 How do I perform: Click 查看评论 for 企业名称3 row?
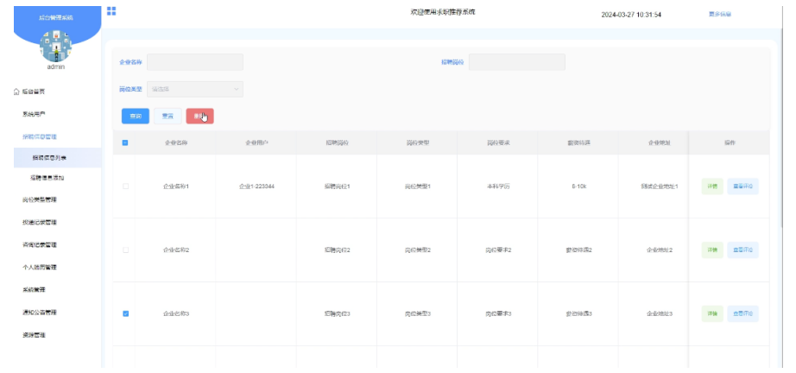tap(742, 313)
